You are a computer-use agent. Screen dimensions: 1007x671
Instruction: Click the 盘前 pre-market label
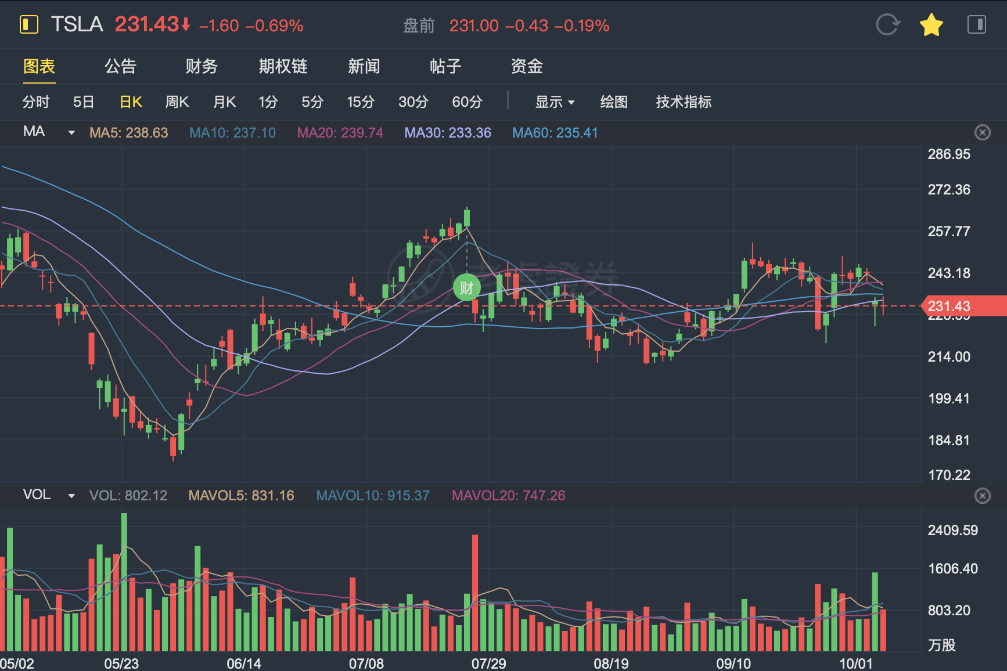pos(419,26)
